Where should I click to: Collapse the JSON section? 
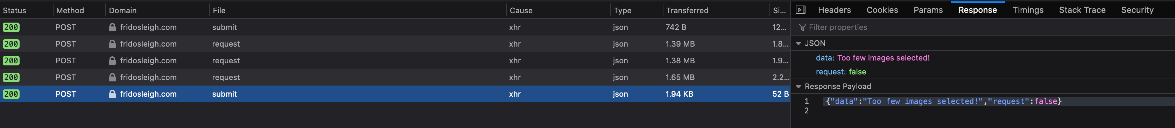click(x=798, y=43)
